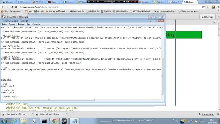Viewport: 220px width, 124px height.
Task: Expand Minecraft_rus download options arrow
Action: pyautogui.click(x=66, y=114)
